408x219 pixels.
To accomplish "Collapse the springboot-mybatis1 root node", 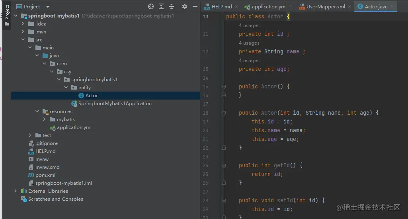I will 16,16.
